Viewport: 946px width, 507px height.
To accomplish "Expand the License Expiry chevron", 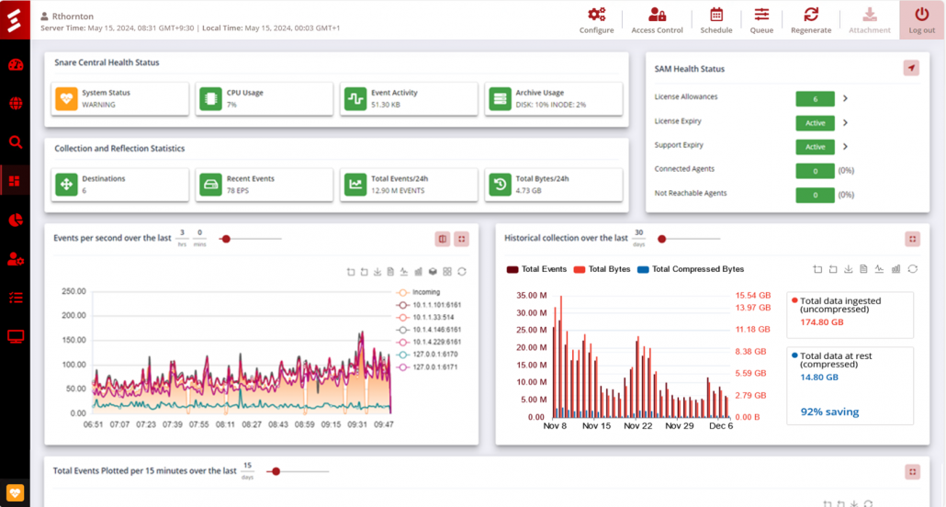I will [x=845, y=122].
